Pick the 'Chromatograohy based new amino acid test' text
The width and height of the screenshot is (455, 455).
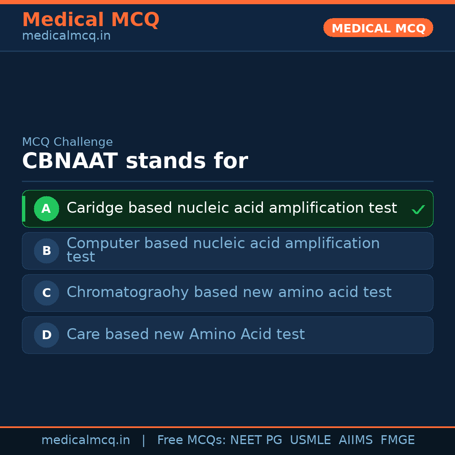pyautogui.click(x=229, y=292)
